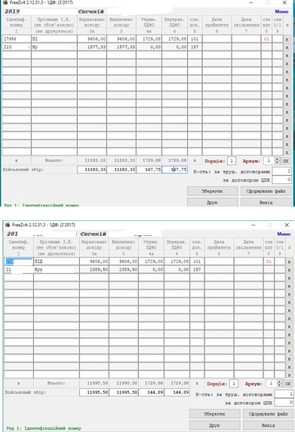Viewport: 295px width, 432px height.
Task: Click the Порція field in top window
Action: (x=232, y=161)
